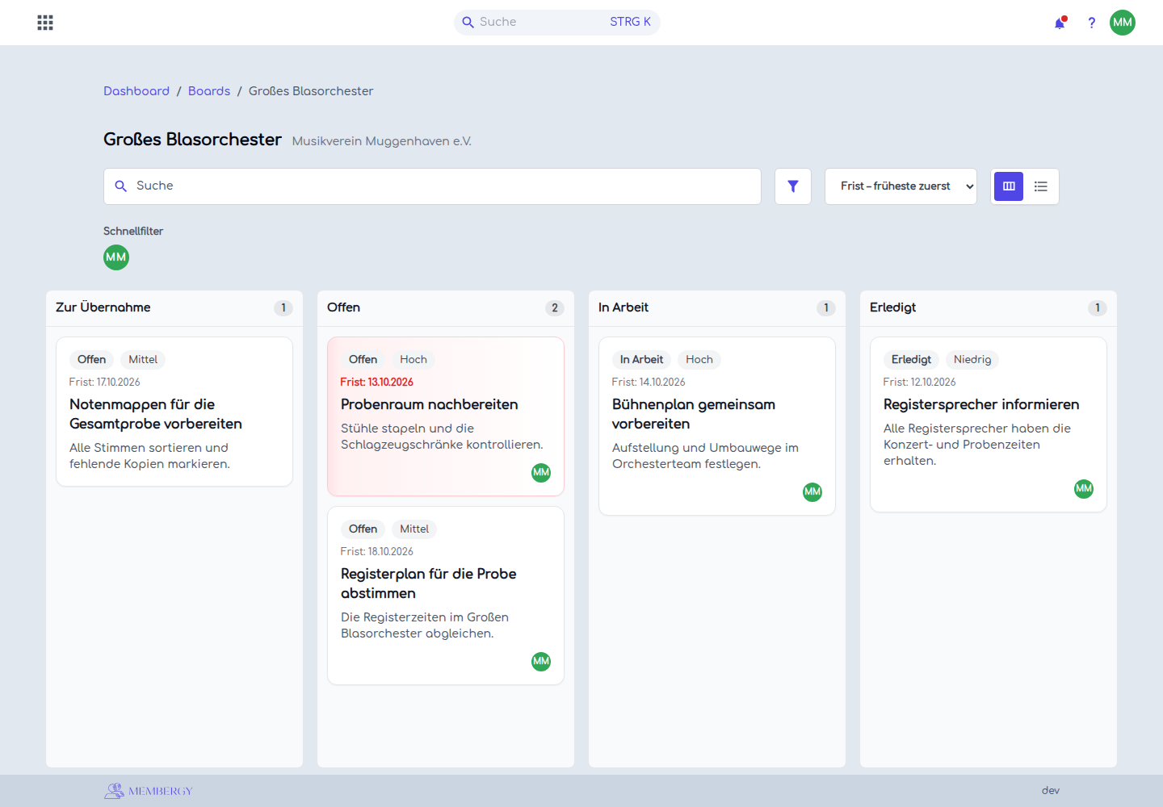Click the Erledigt column header
The image size is (1163, 807).
tap(989, 308)
